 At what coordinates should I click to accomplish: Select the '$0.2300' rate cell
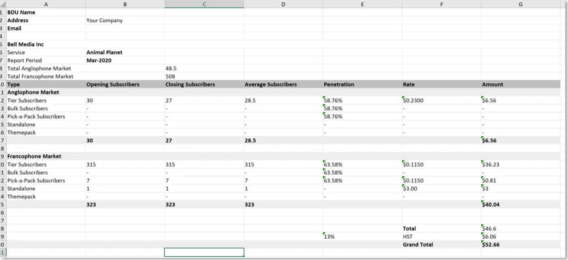pyautogui.click(x=441, y=100)
